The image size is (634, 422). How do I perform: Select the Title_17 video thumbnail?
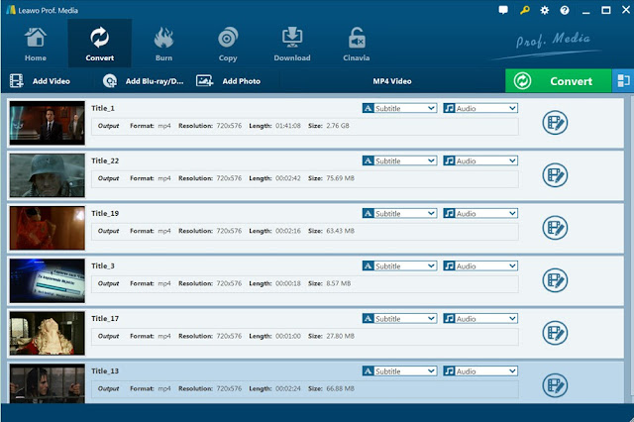(x=48, y=333)
